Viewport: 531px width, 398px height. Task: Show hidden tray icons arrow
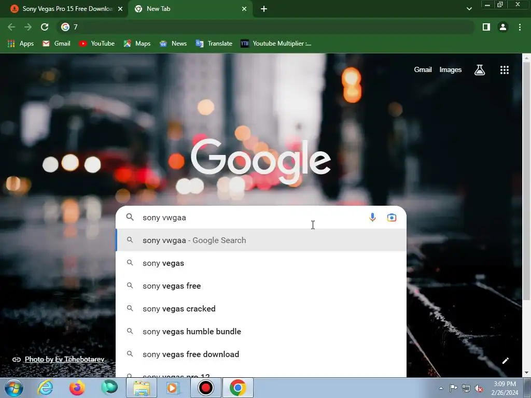441,388
